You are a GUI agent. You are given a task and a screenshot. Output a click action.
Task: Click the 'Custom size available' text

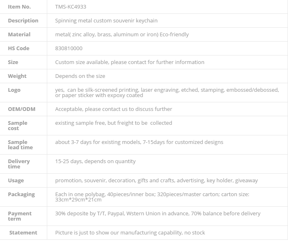pyautogui.click(x=130, y=62)
